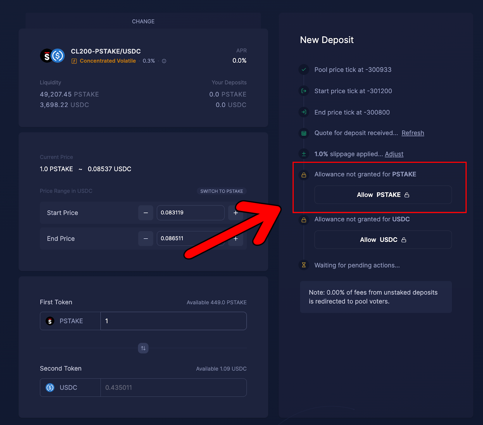
Task: Adjust the slippage setting
Action: [x=394, y=154]
